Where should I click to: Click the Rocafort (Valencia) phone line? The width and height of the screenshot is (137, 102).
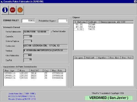(x=22, y=99)
